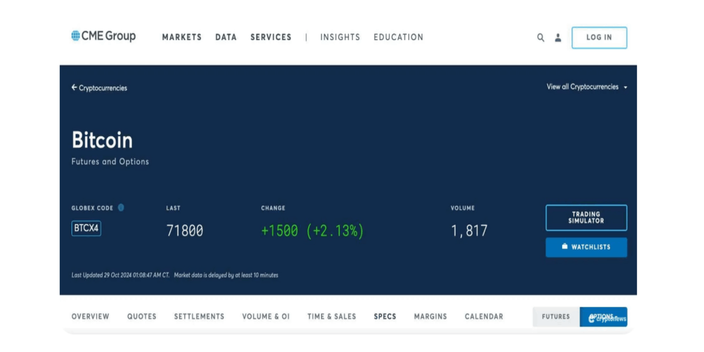This screenshot has height=352, width=704.
Task: Open the Services menu
Action: tap(270, 37)
